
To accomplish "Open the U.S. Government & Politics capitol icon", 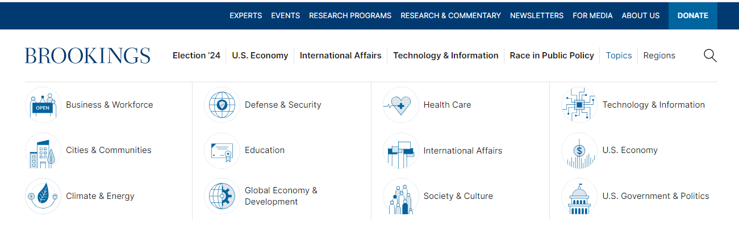I will click(x=579, y=196).
